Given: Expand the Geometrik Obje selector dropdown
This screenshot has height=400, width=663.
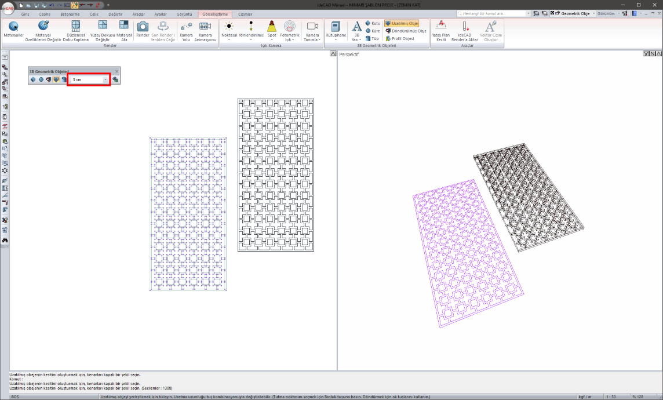Looking at the screenshot, I should pos(593,13).
